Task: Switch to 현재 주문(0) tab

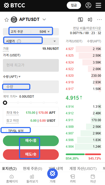Action: click(x=32, y=169)
